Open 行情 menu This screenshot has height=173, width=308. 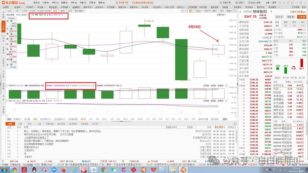click(x=46, y=3)
